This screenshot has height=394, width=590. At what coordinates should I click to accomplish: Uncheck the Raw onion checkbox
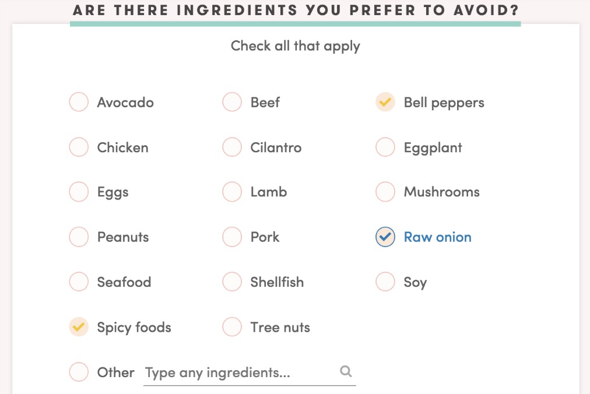coord(385,237)
